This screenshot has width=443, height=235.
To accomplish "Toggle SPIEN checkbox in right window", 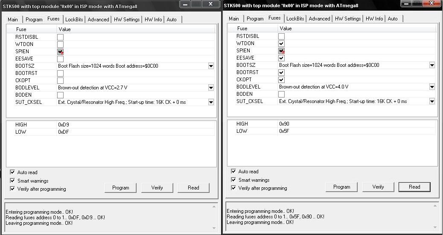I will click(281, 51).
